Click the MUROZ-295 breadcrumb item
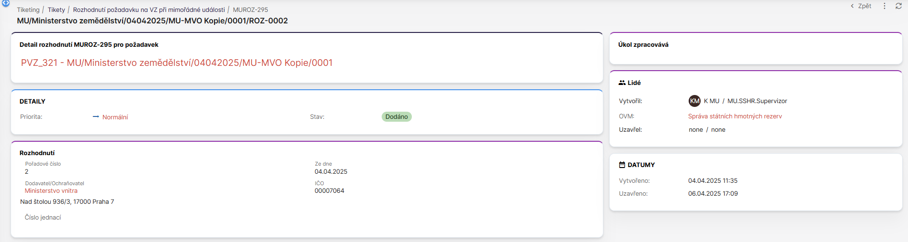The height and width of the screenshot is (242, 908). click(250, 10)
